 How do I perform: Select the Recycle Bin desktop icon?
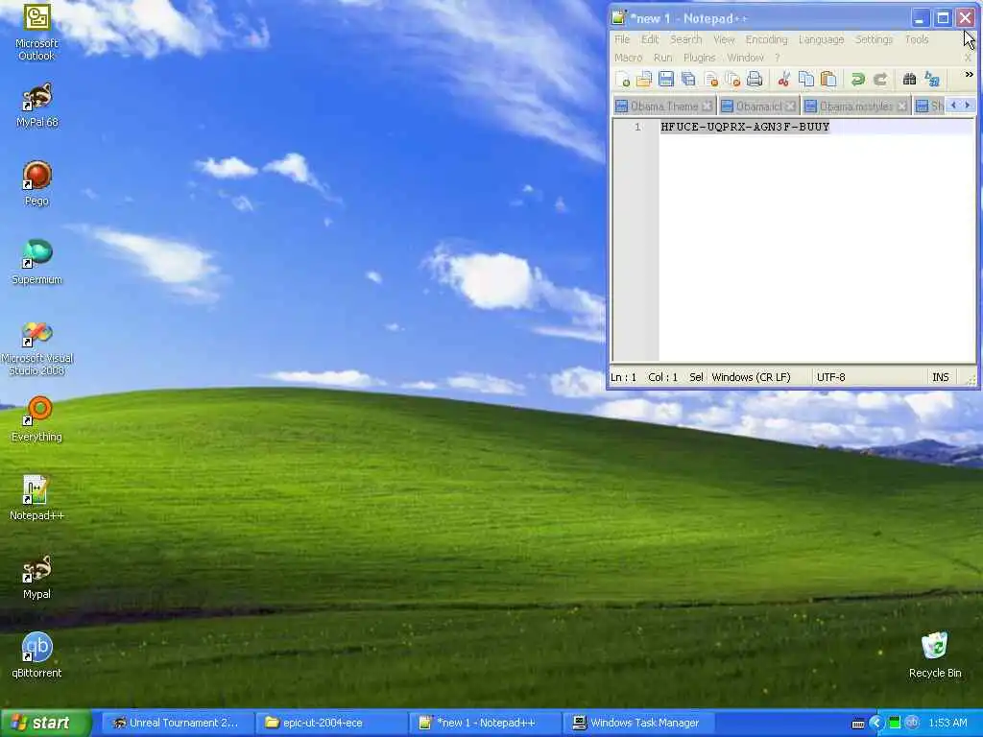point(935,655)
